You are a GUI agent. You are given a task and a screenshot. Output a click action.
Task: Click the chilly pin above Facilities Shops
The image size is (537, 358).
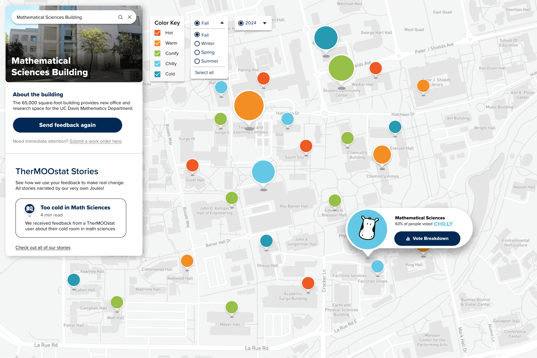(x=377, y=266)
